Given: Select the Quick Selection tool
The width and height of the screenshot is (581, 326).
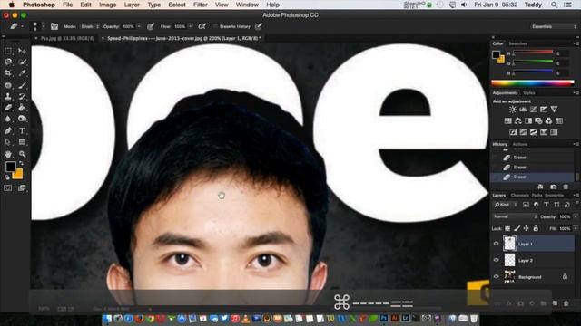Looking at the screenshot, I should (x=22, y=62).
